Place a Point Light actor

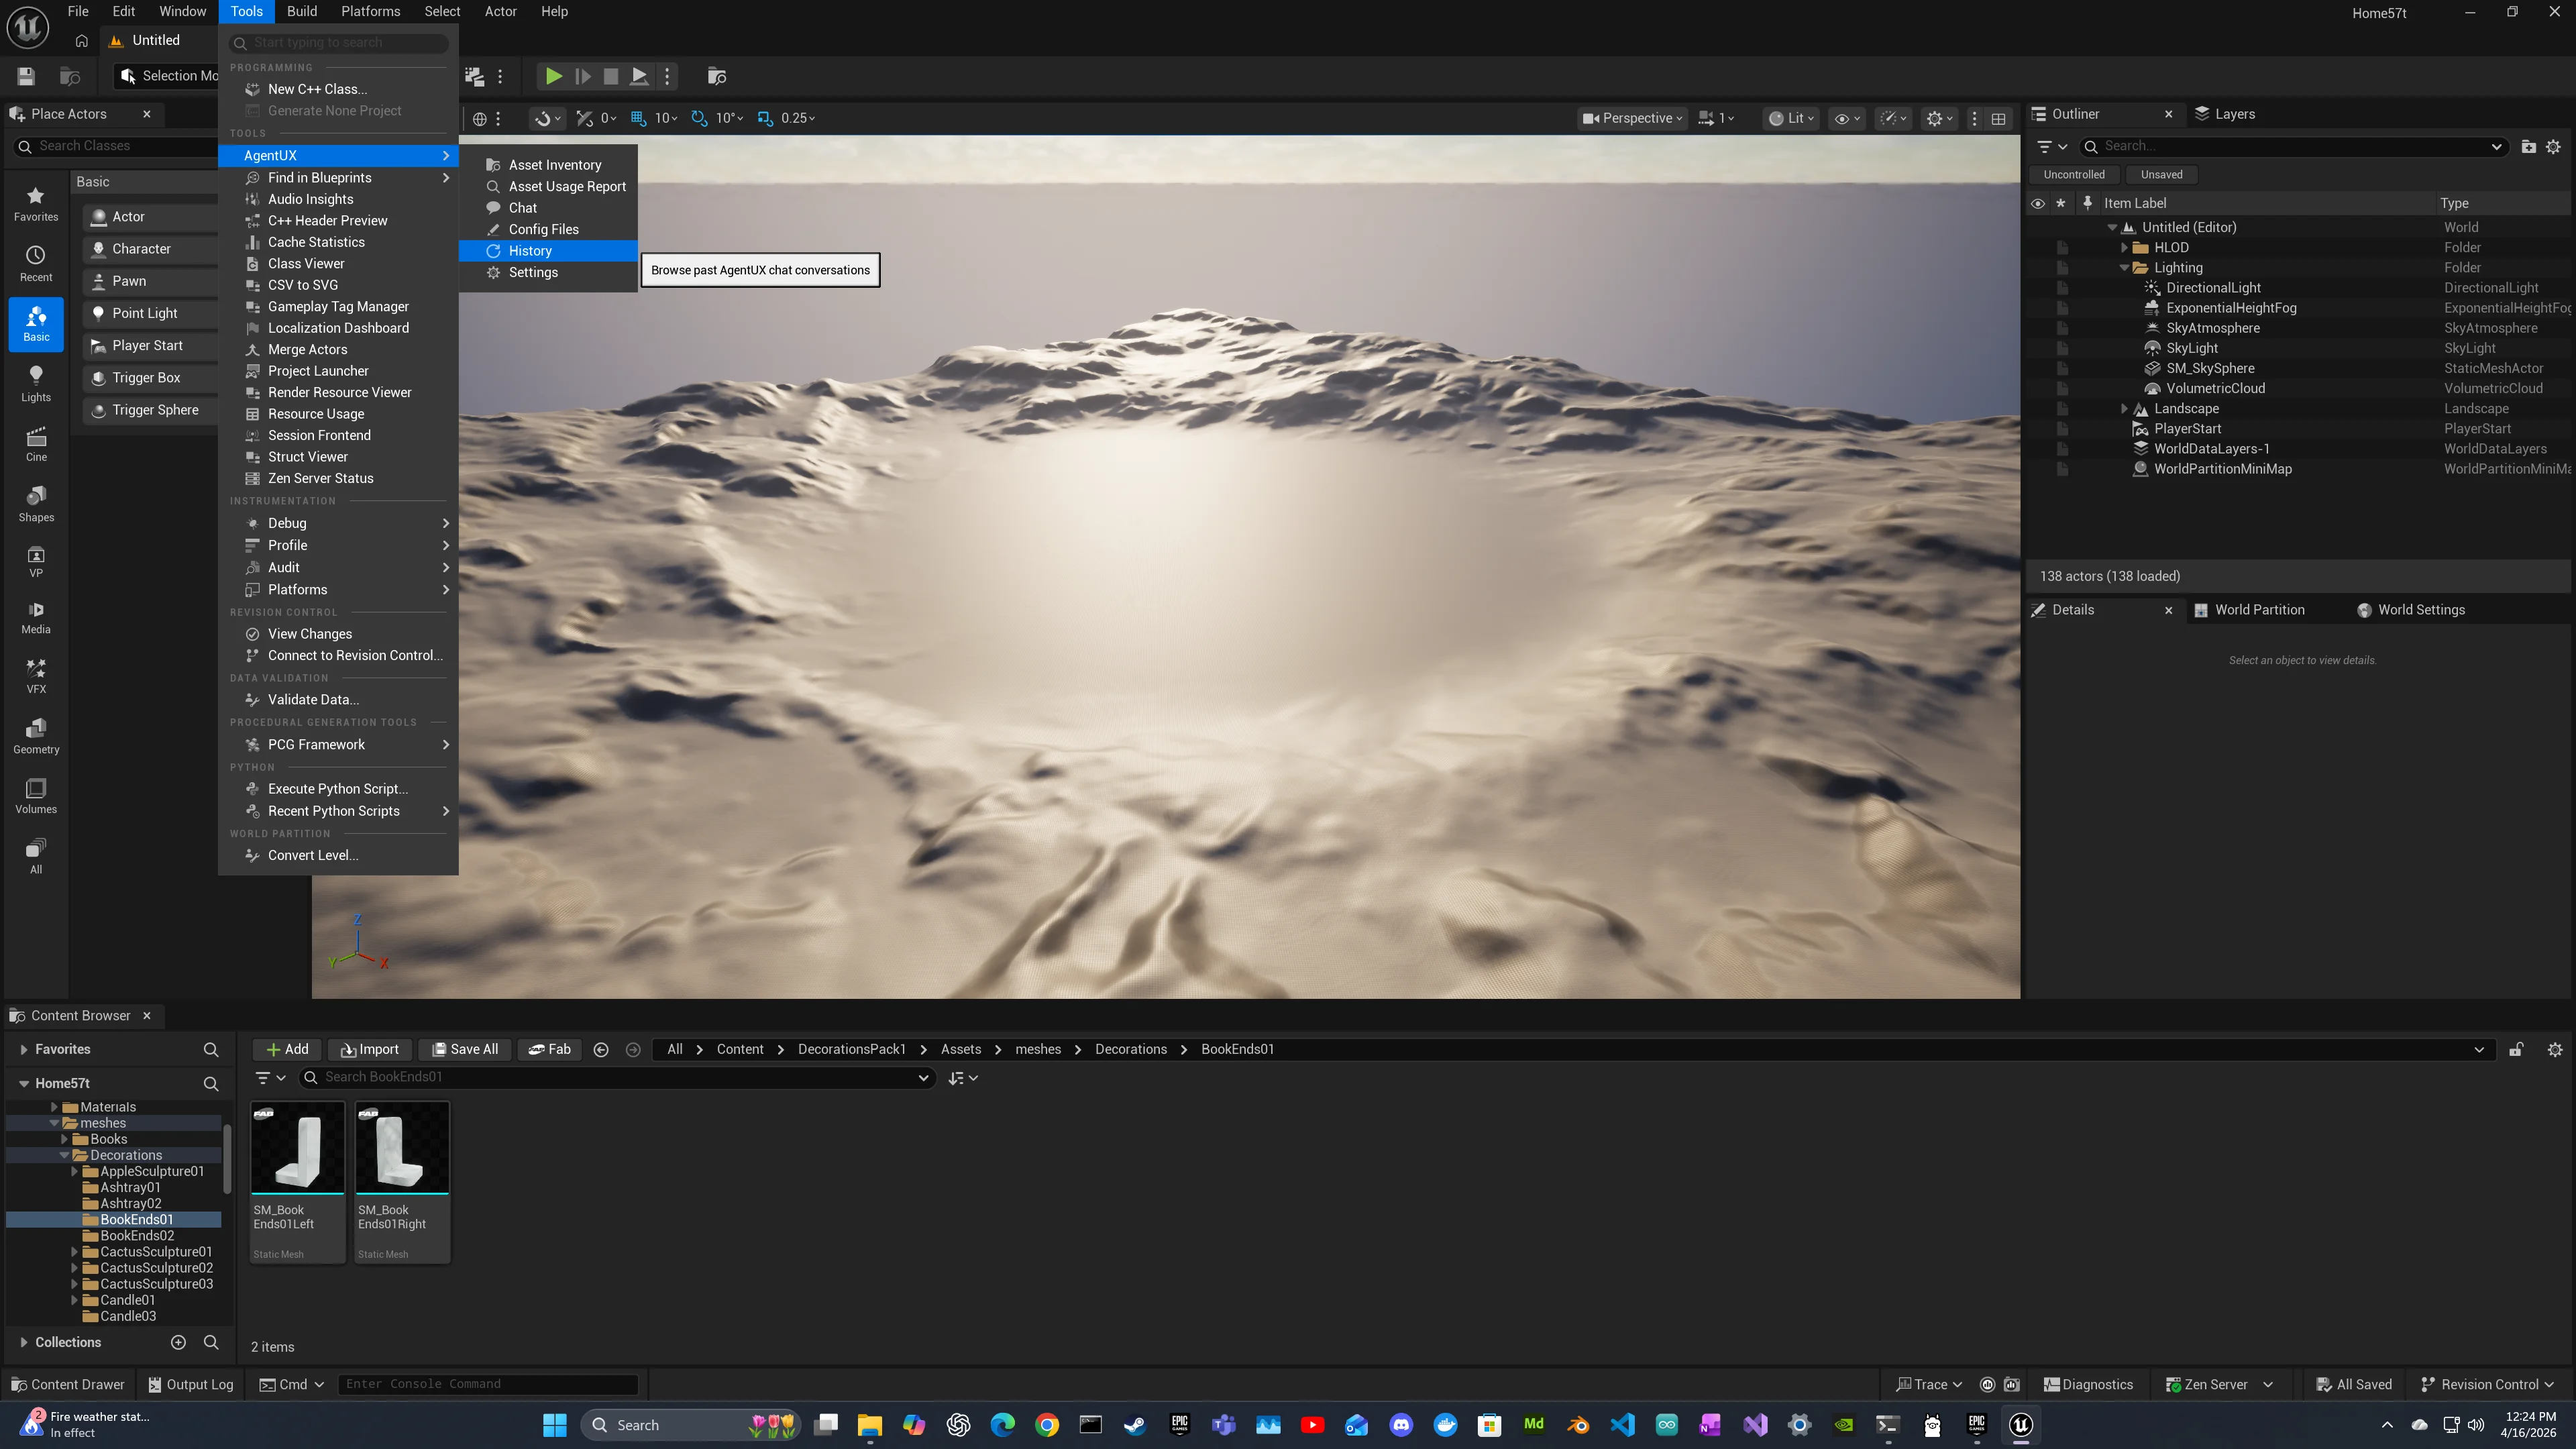coord(150,313)
